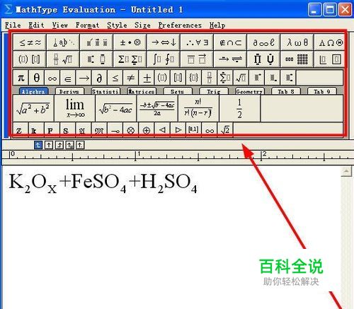Open the summation templates palette
Image resolution: width=354 pixels, height=309 pixels.
[130, 59]
